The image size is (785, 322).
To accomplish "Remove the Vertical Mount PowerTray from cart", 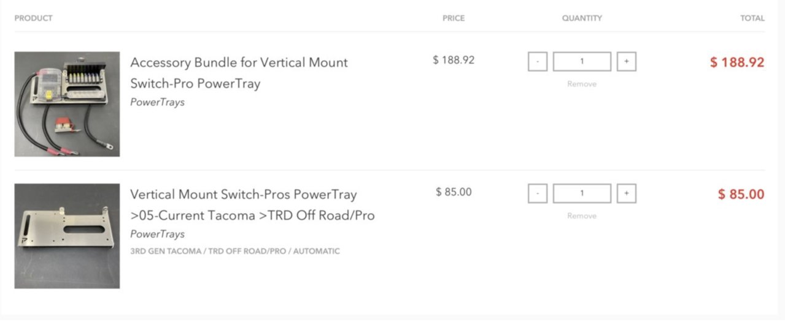I will 582,215.
